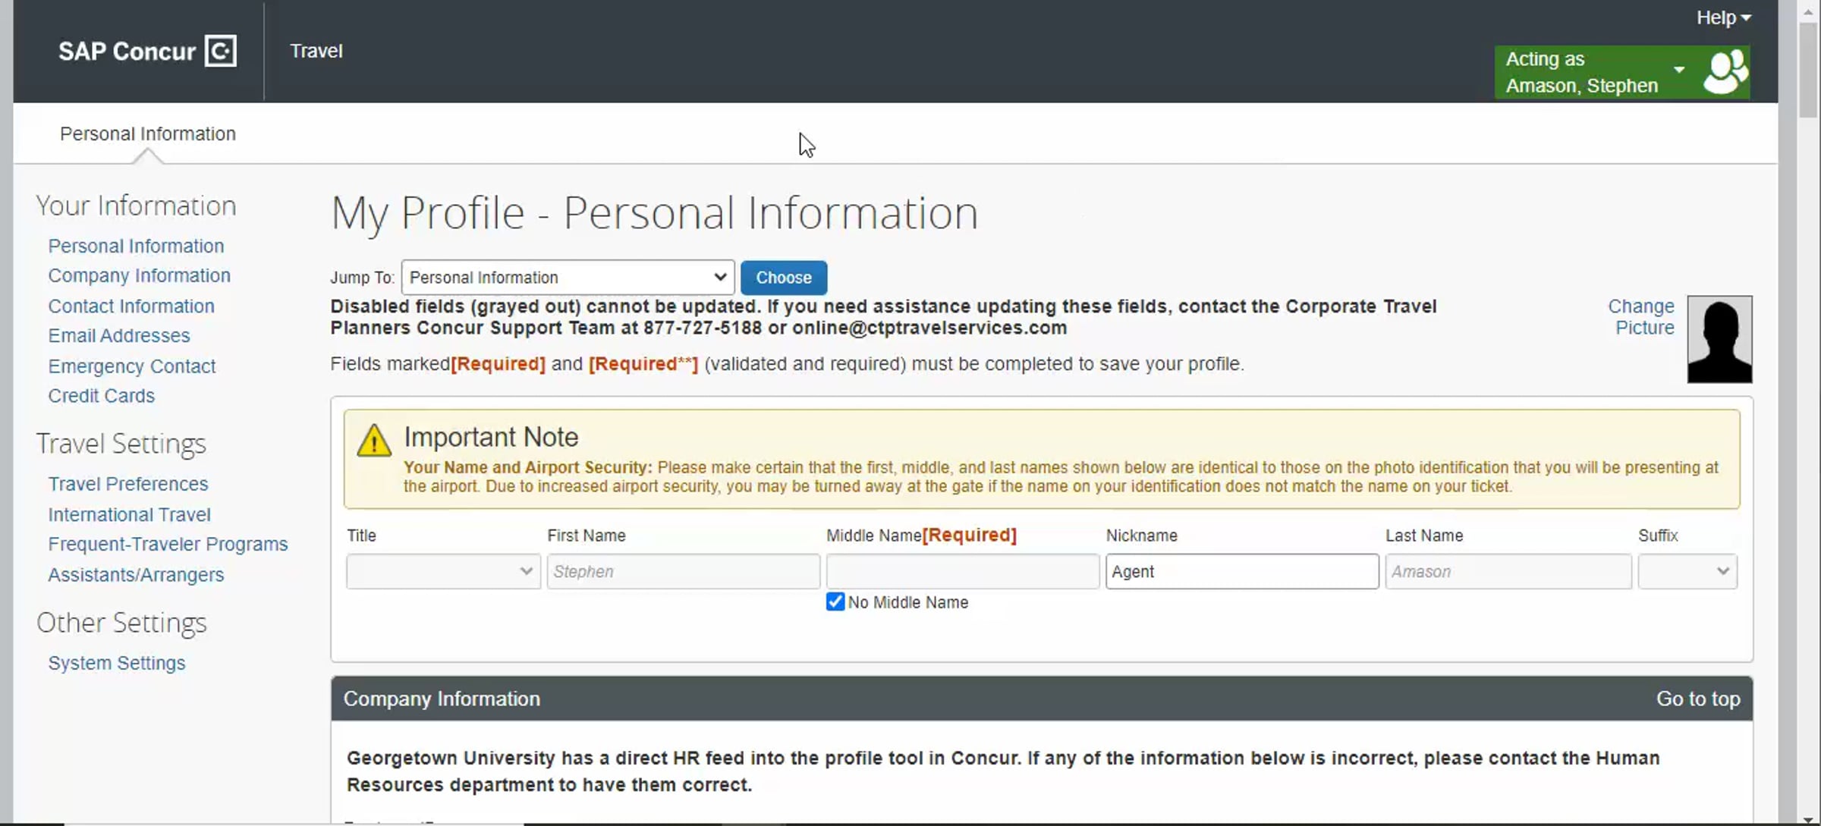
Task: Click the vertical scrollbar thumb
Action: (x=1808, y=70)
